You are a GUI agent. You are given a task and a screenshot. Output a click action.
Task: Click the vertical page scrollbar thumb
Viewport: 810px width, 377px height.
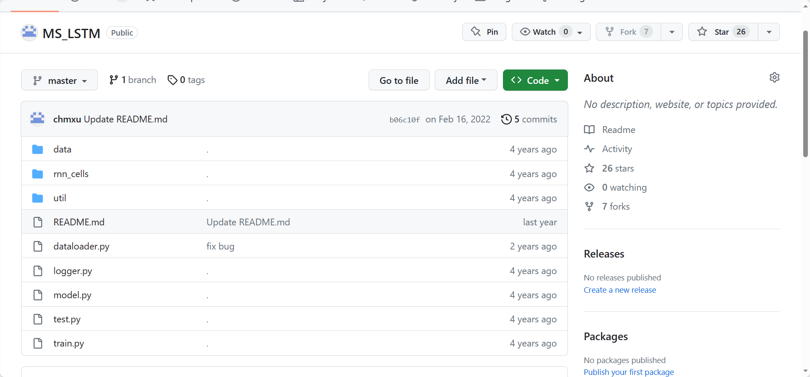click(805, 94)
